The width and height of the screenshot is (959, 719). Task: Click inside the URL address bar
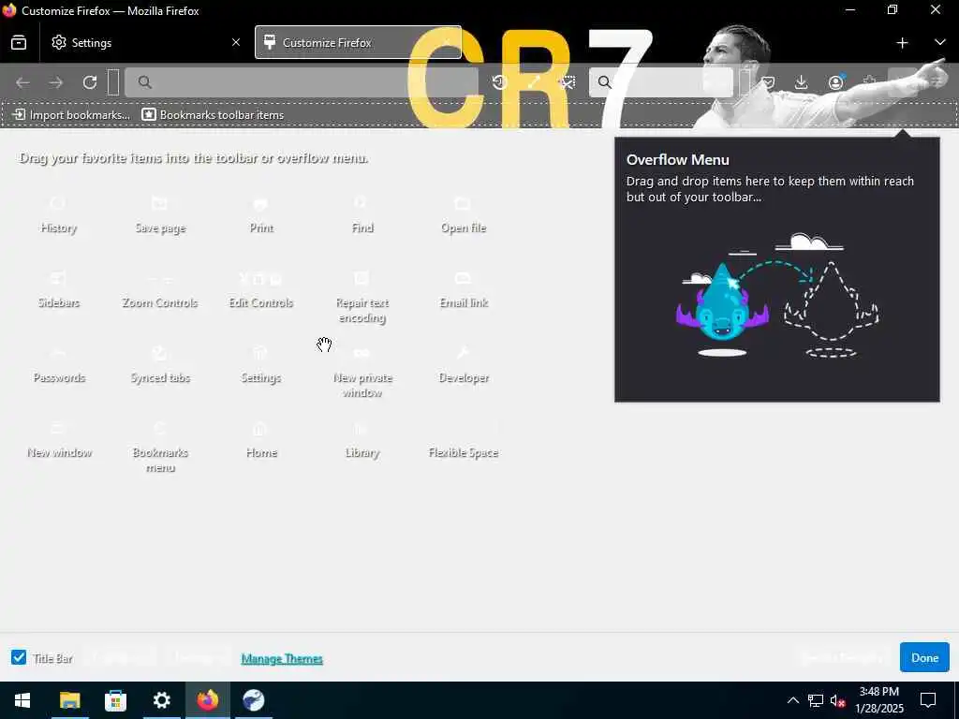(301, 82)
